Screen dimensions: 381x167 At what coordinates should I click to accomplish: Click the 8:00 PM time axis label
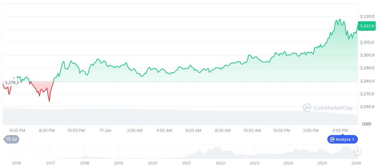[47, 130]
